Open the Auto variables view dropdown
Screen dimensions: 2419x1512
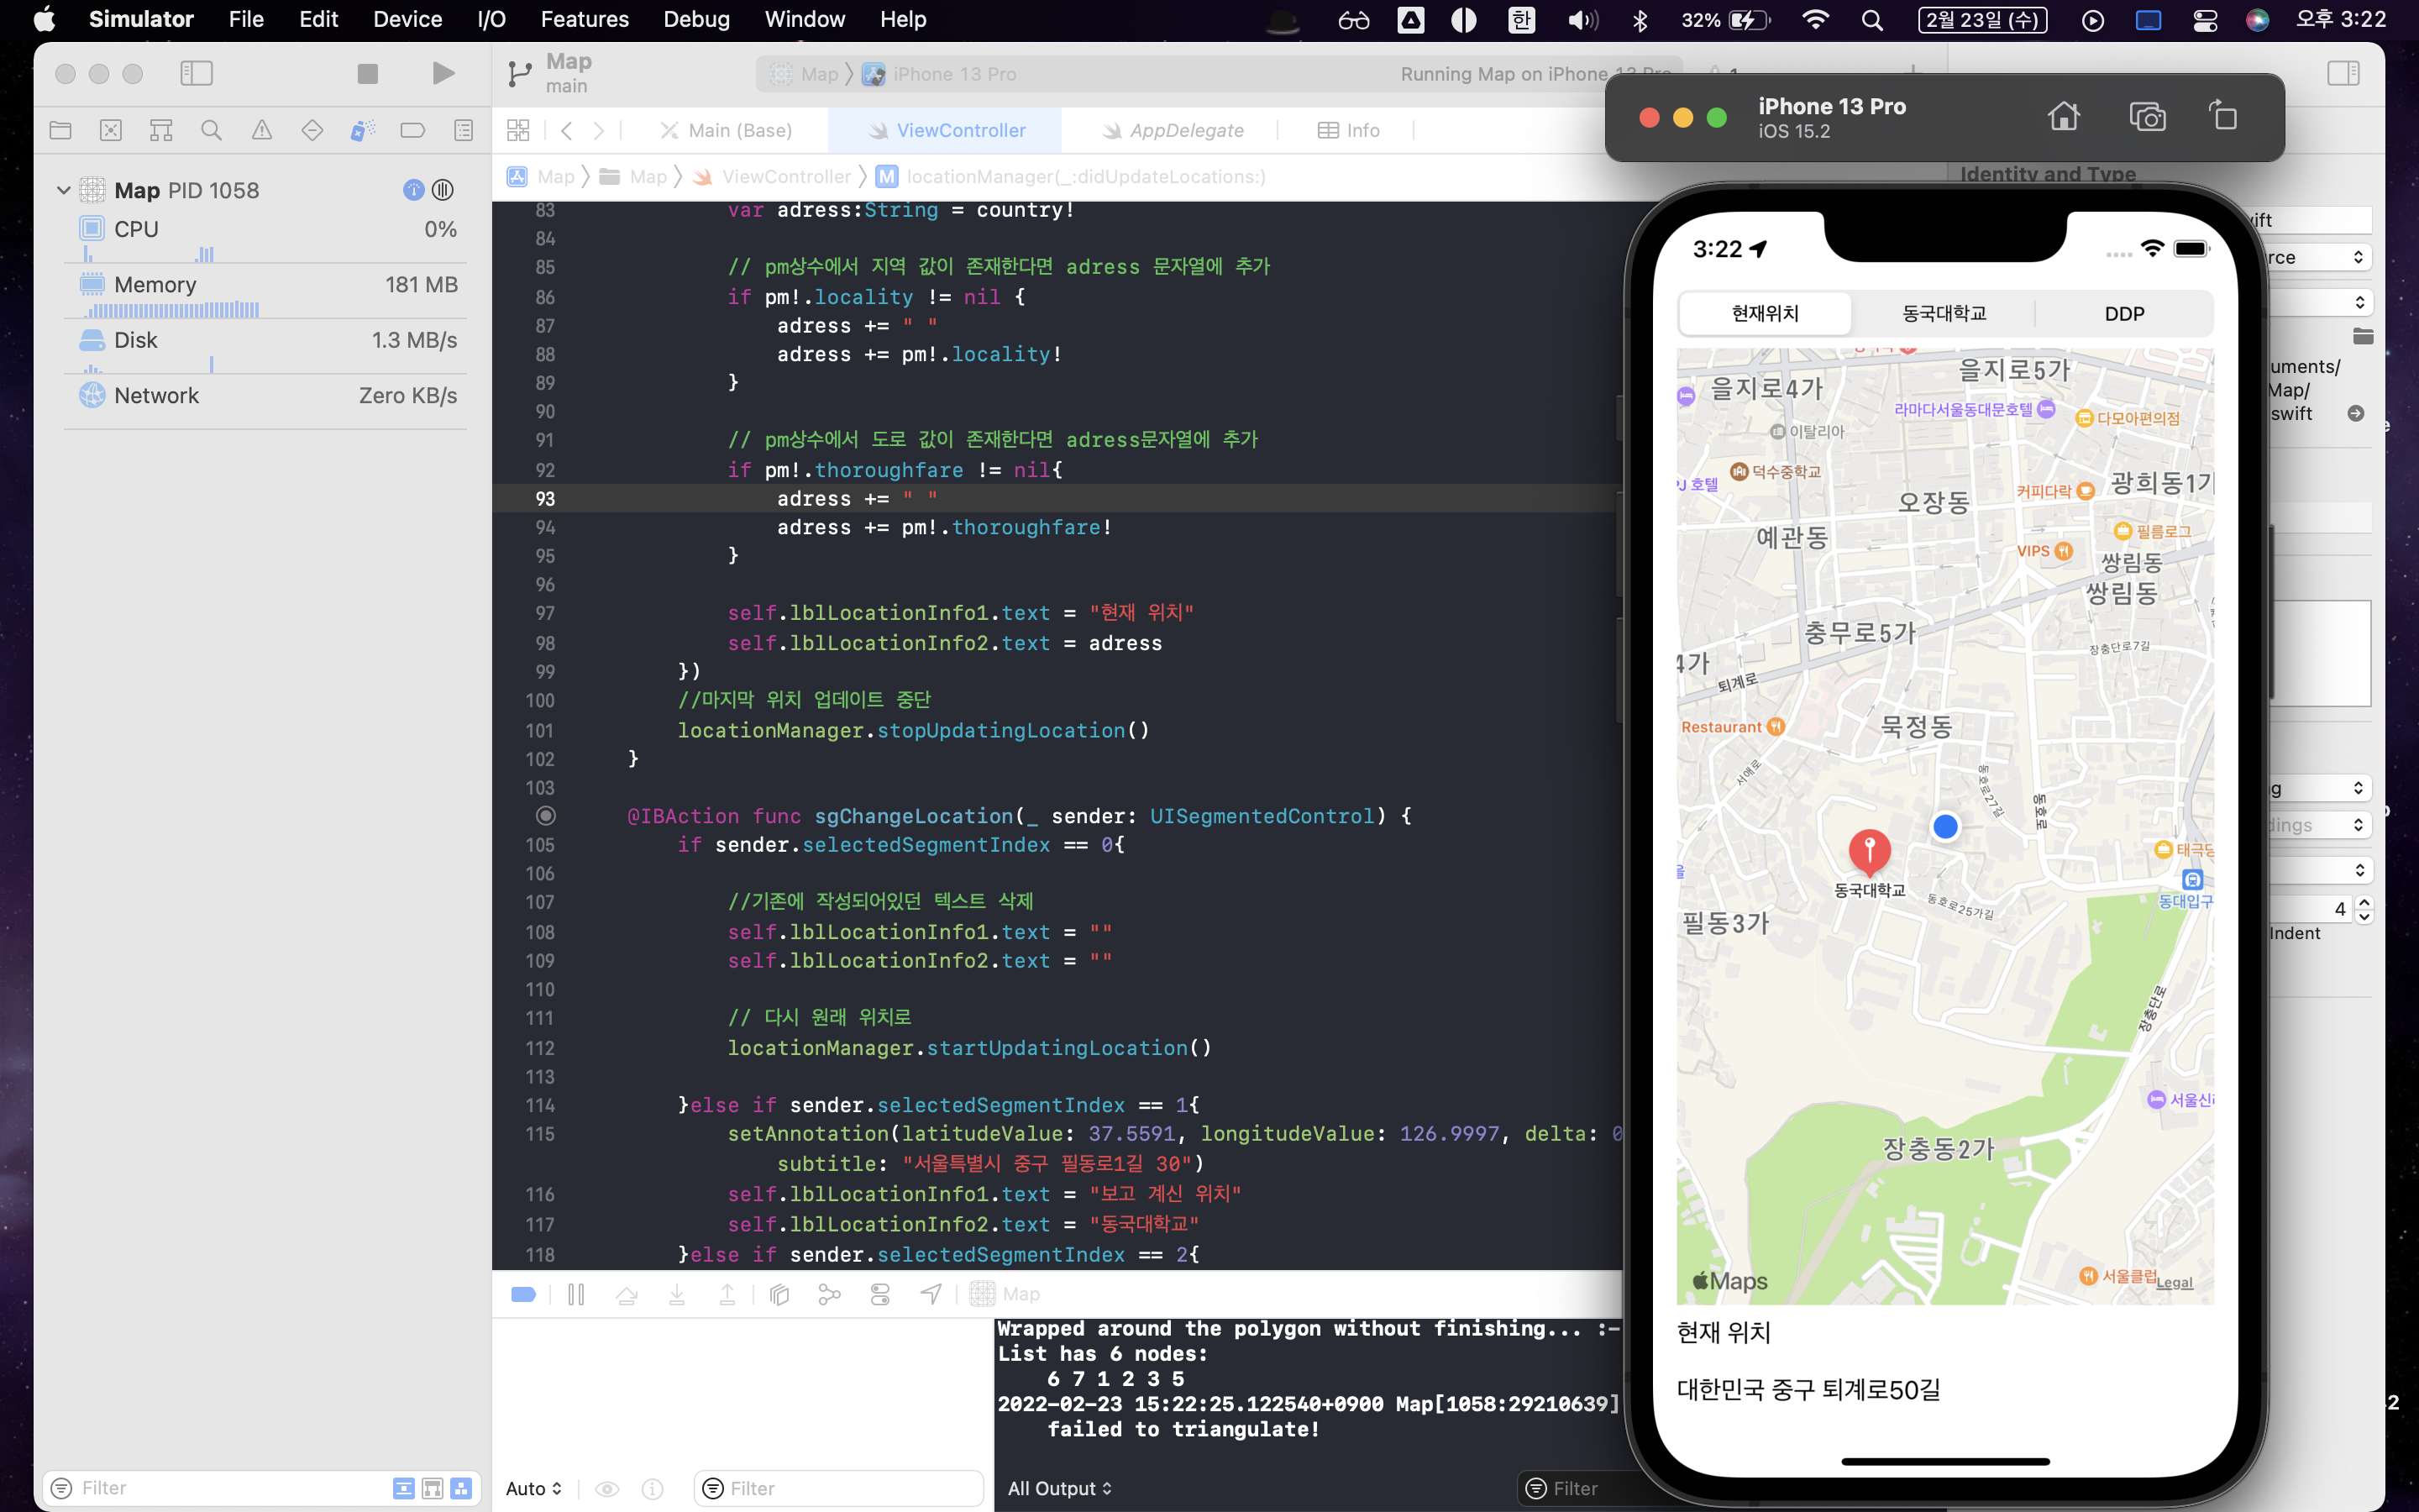[534, 1488]
